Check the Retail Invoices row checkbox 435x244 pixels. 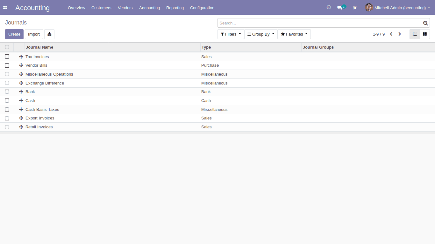(x=7, y=127)
